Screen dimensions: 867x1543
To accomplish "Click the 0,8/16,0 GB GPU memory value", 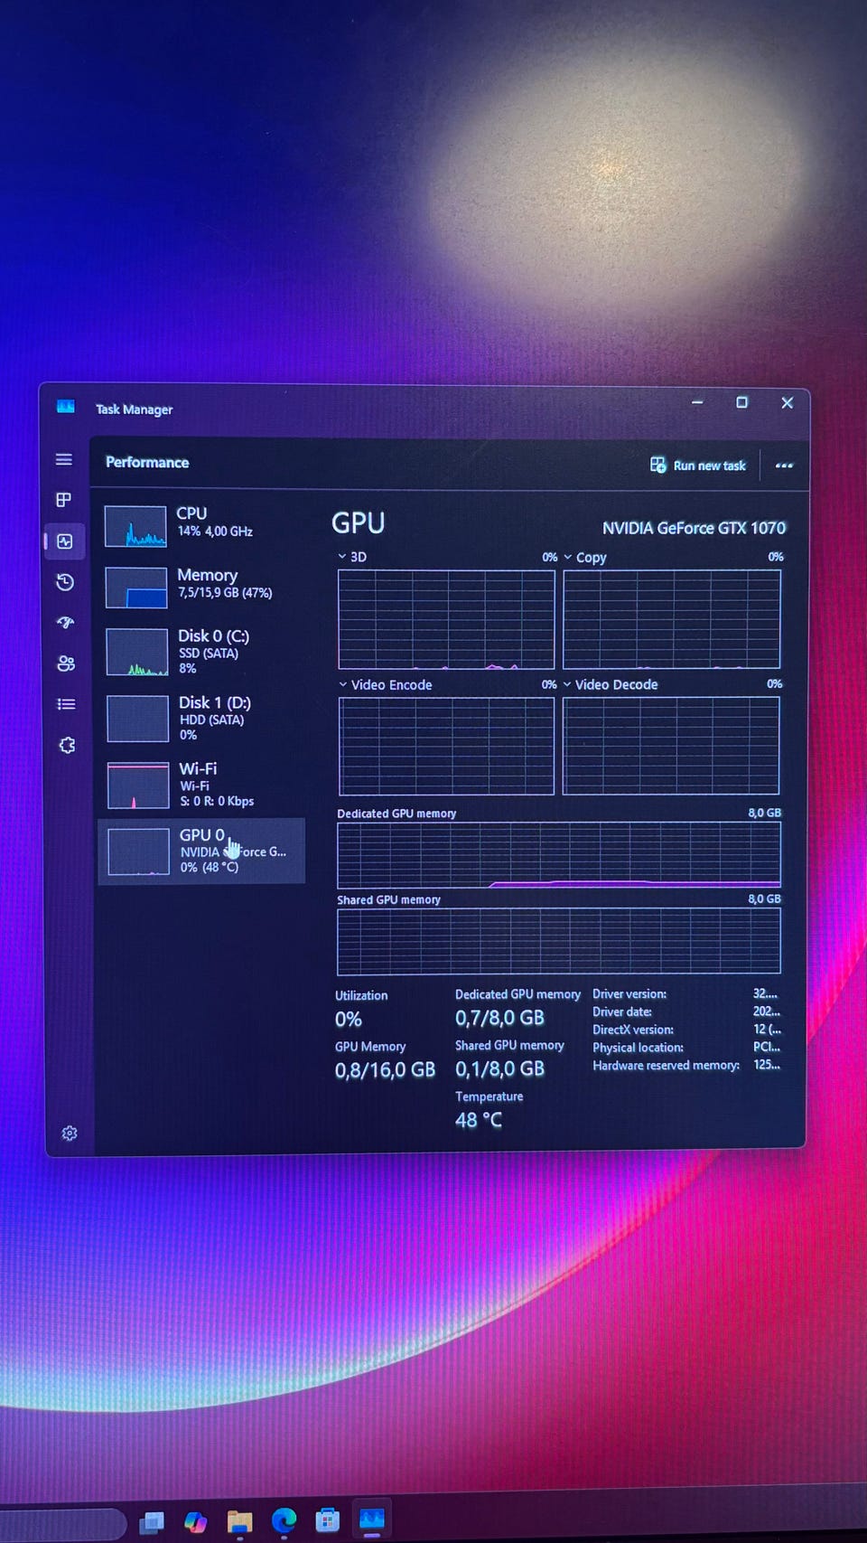I will point(385,1070).
